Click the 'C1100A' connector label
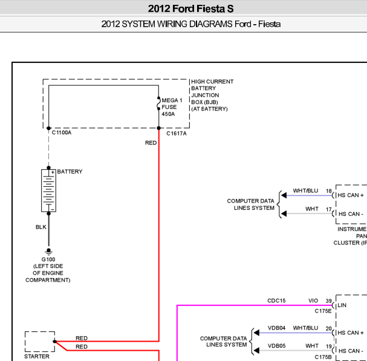This screenshot has width=367, height=361. 62,133
